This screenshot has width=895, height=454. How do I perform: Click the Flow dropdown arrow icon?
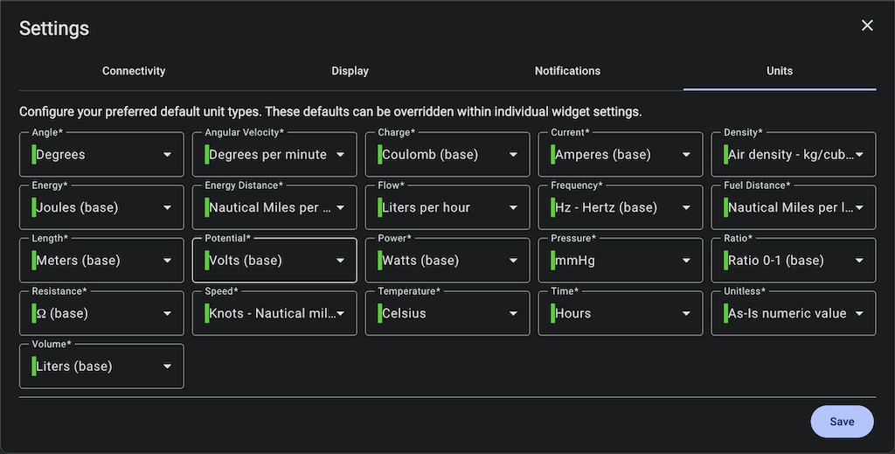pos(513,208)
